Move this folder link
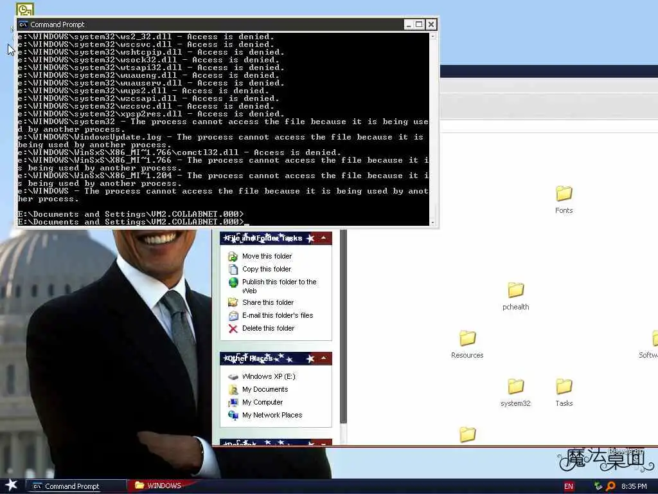658x494 pixels. (x=267, y=256)
